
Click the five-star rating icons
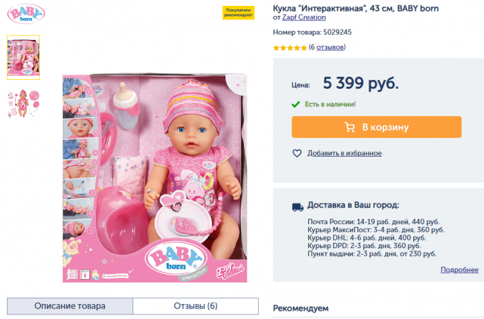click(289, 48)
